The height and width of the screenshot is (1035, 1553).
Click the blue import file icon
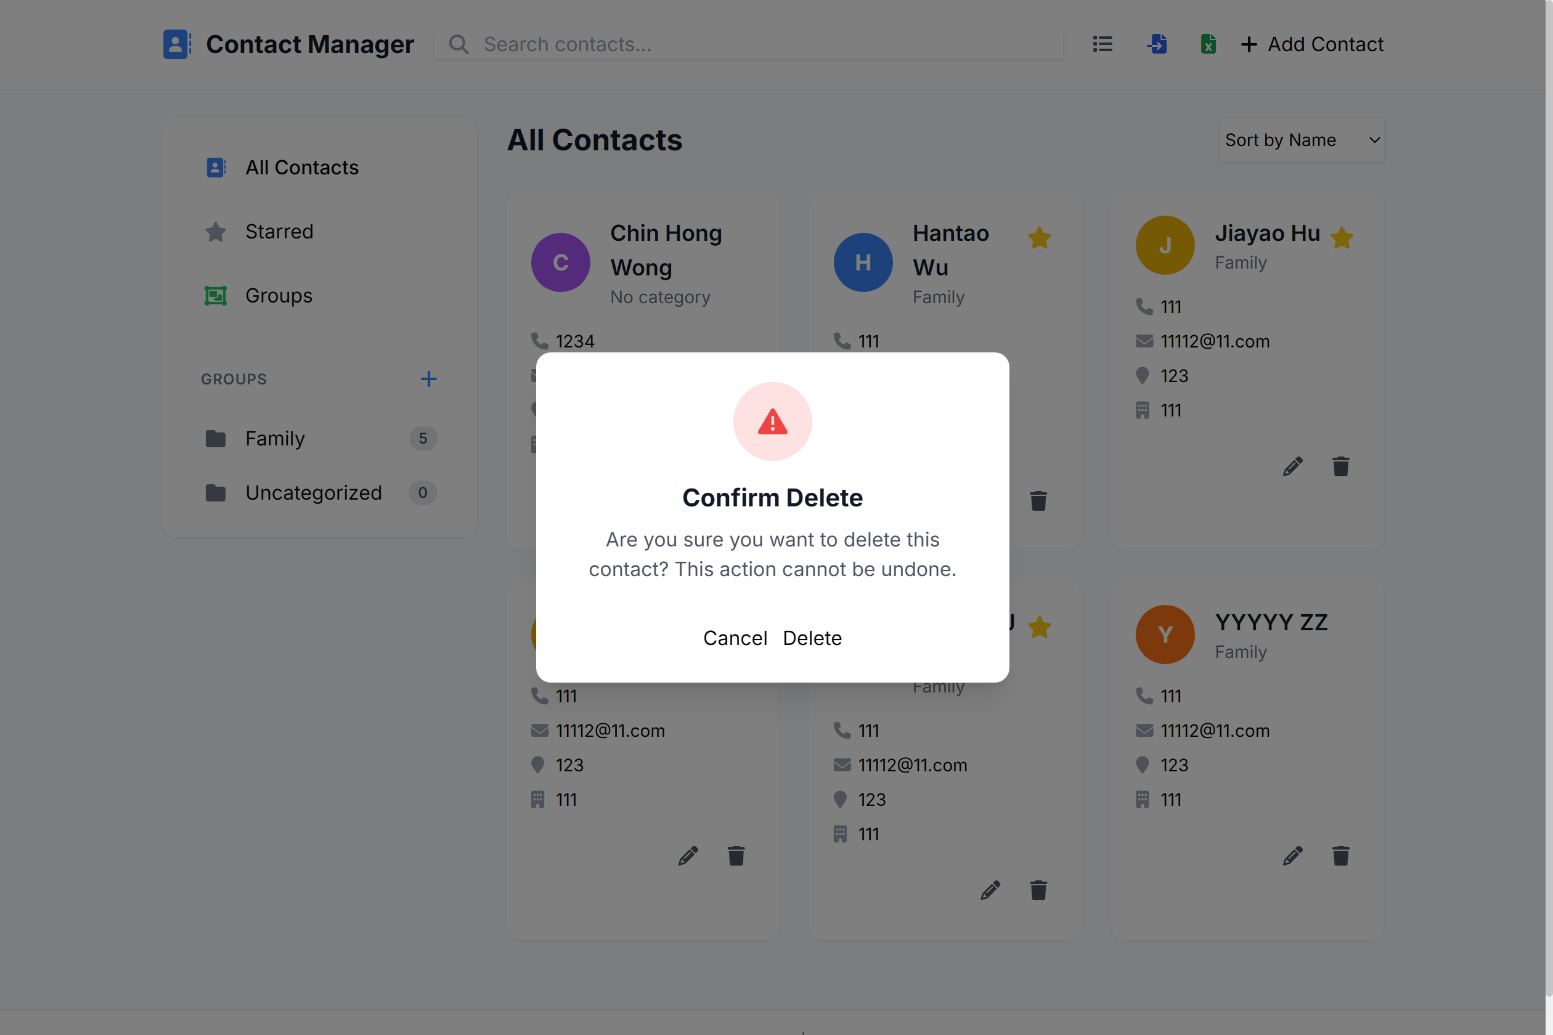1157,44
